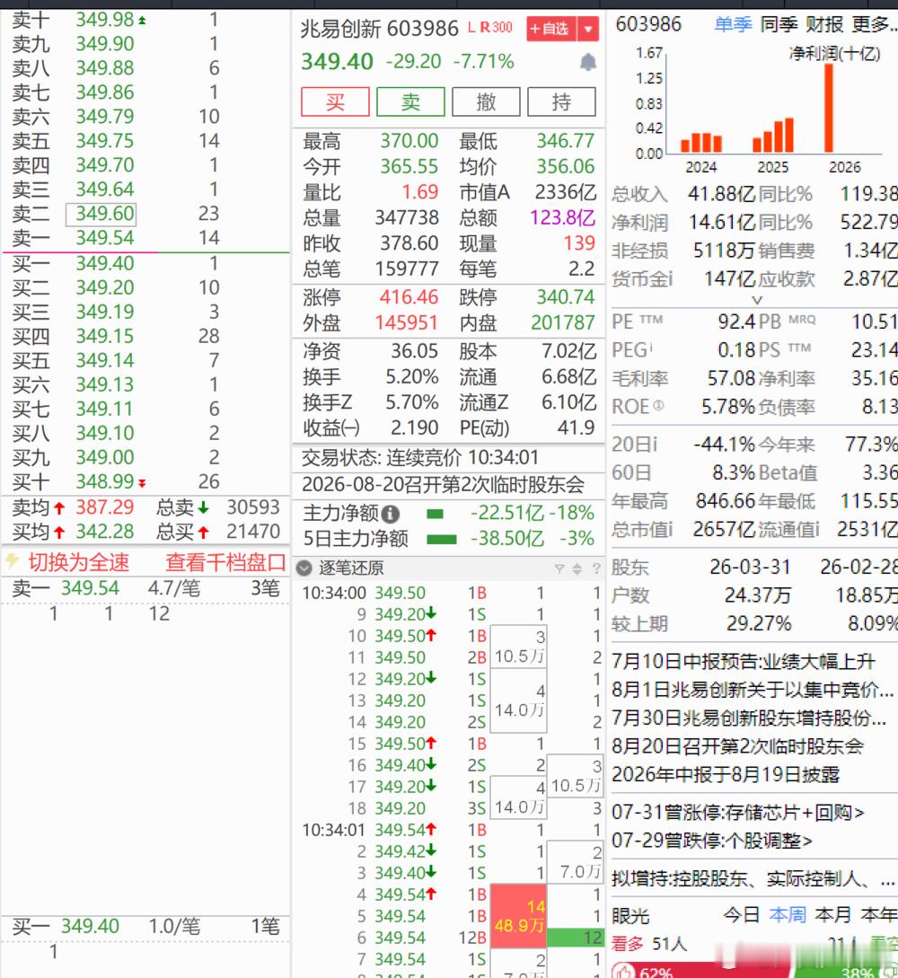Viewport: 898px width, 978px height.
Task: Click the 涨停 price 416.46
Action: (409, 297)
